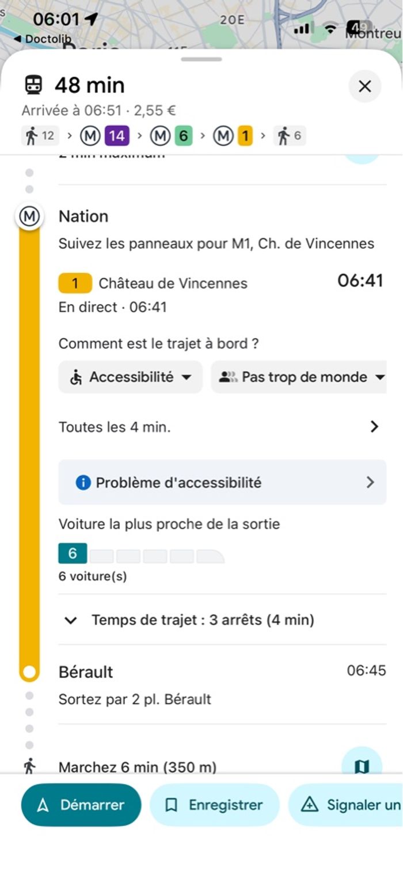Tap the sheet drag handle
The width and height of the screenshot is (403, 871).
pos(201,59)
